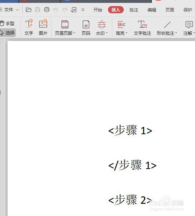Click the redo arrow icon
This screenshot has width=195, height=216.
point(65,10)
